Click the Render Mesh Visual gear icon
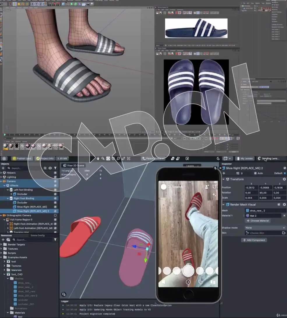 (284, 204)
